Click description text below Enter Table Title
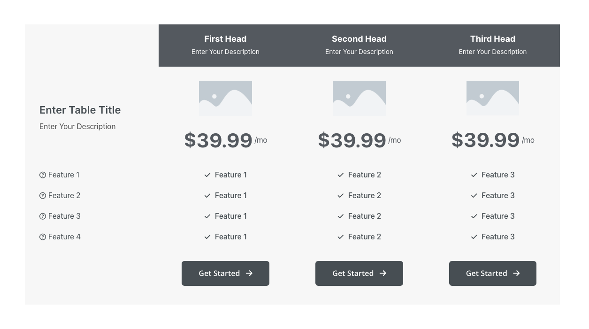The height and width of the screenshot is (329, 589). (x=77, y=126)
